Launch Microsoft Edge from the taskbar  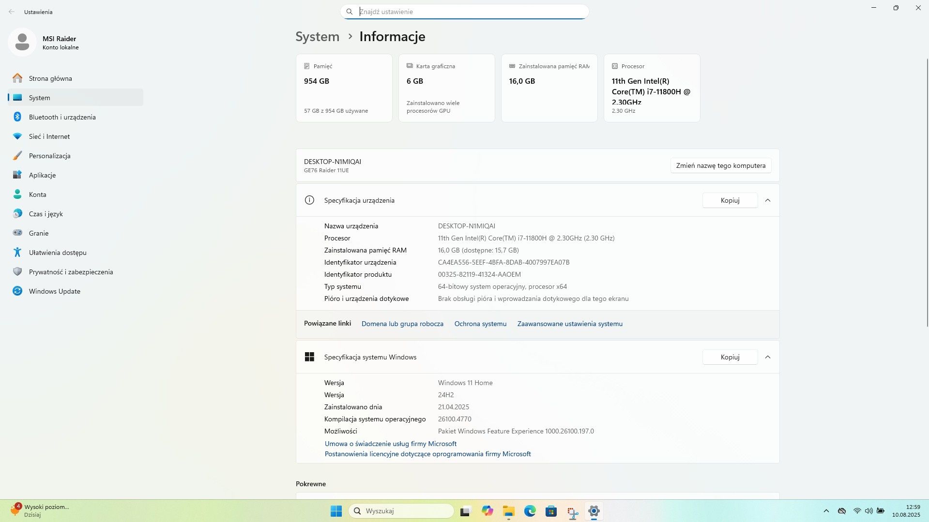tap(530, 511)
